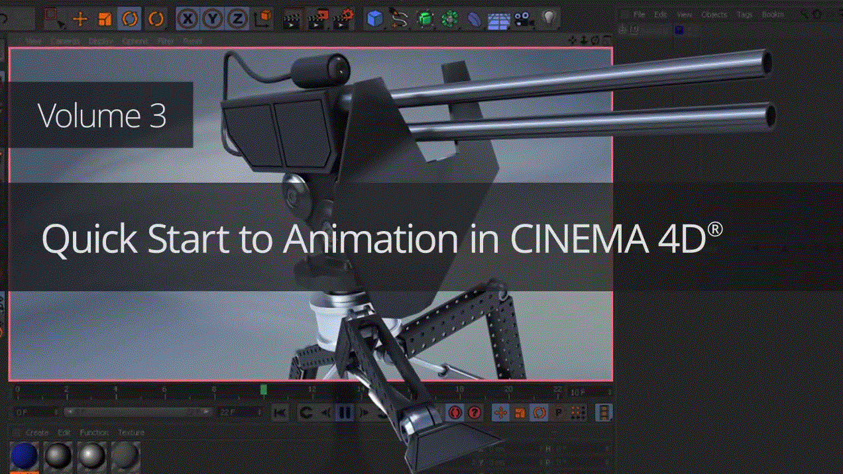
Task: Click blue tag in Object Manager
Action: click(x=678, y=29)
